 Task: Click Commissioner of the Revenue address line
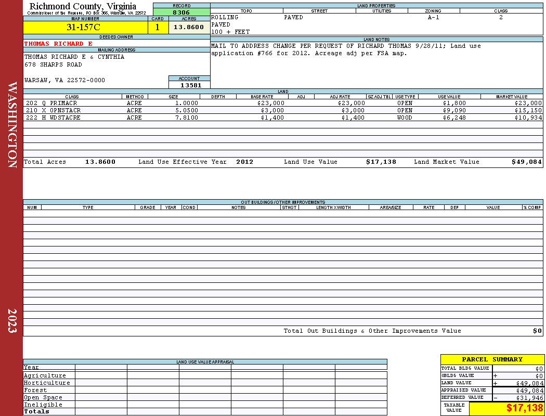pos(87,13)
